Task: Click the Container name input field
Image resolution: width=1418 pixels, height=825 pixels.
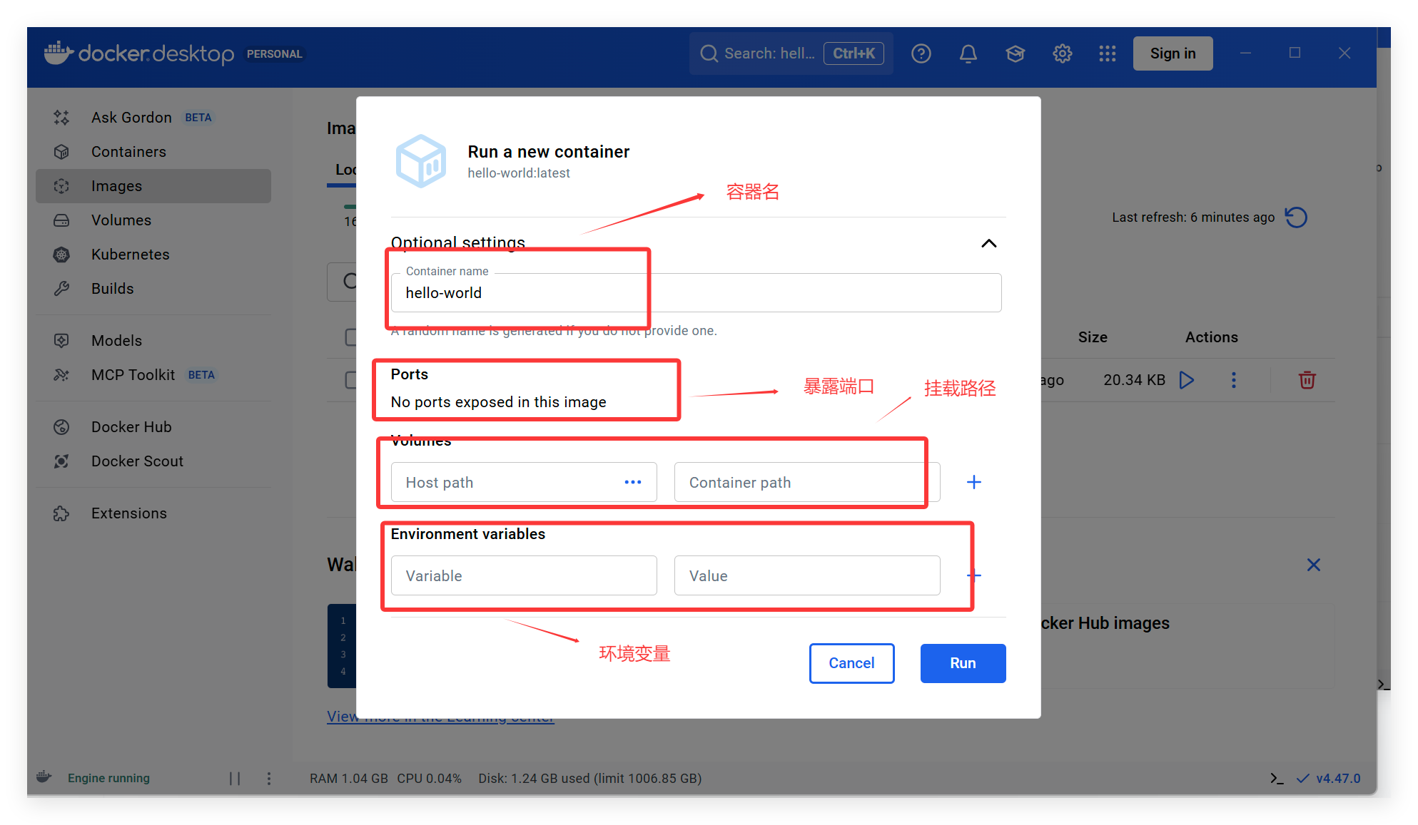Action: tap(696, 293)
